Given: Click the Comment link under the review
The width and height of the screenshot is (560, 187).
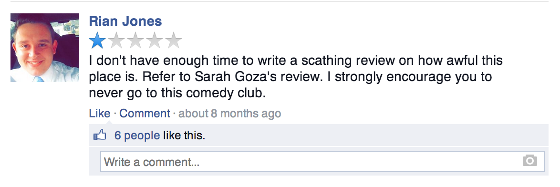Looking at the screenshot, I should [145, 114].
